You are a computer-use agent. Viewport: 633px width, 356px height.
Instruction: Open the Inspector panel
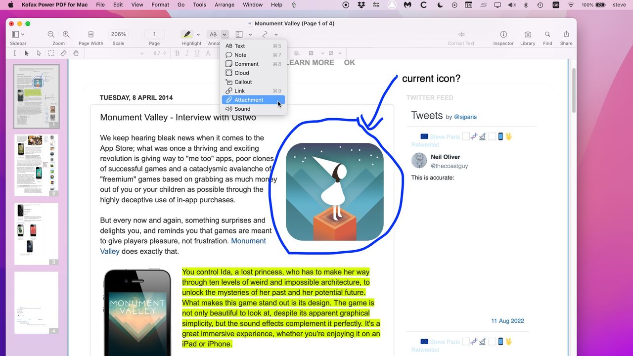click(503, 34)
